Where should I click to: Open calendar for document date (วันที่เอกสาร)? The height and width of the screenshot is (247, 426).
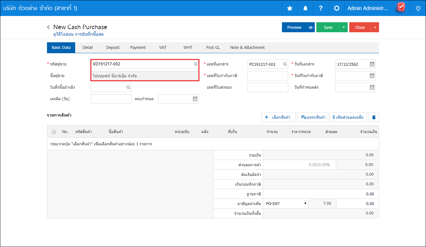372,64
